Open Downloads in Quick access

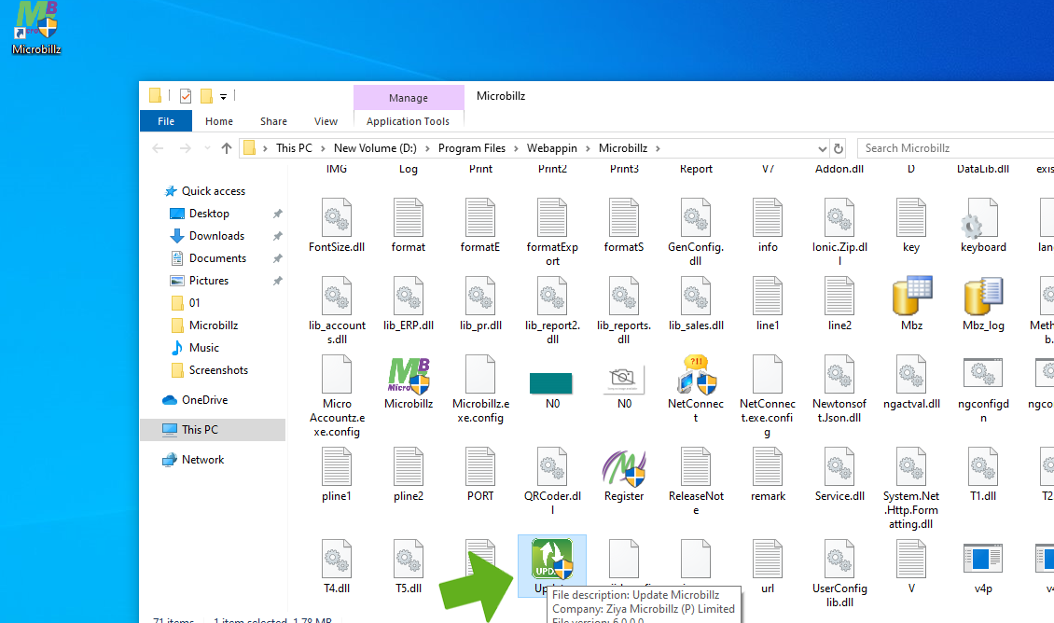[216, 236]
